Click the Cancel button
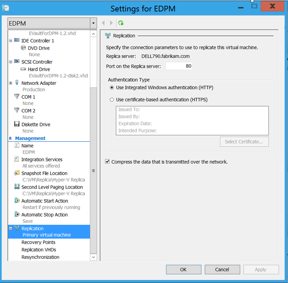Screen dimensions: 288x283 point(222,269)
